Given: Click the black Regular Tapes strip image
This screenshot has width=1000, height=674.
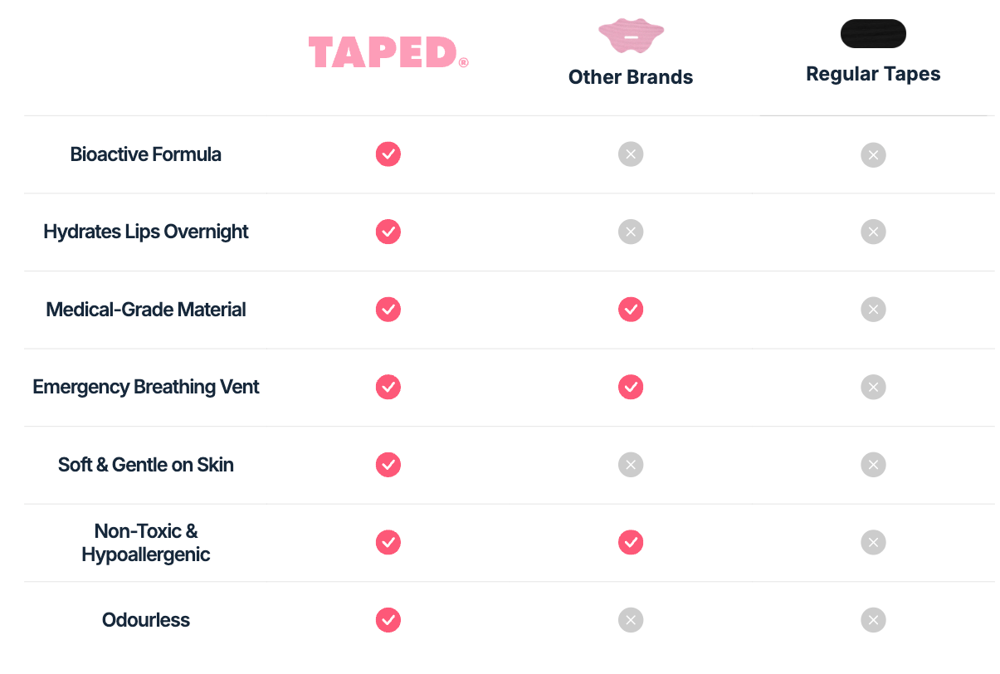Looking at the screenshot, I should (873, 34).
